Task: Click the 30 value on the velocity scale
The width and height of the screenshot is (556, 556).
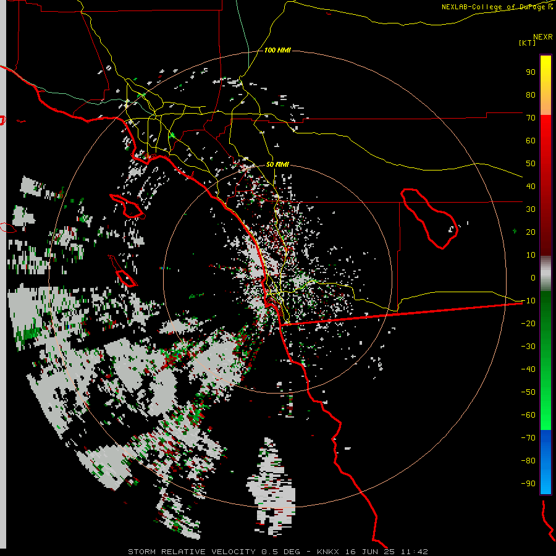Action: (531, 209)
